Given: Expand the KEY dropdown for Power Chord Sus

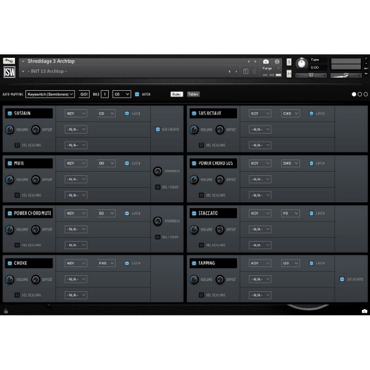Looking at the screenshot, I should 260,164.
